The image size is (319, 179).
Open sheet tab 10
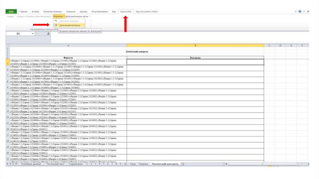coord(125,164)
